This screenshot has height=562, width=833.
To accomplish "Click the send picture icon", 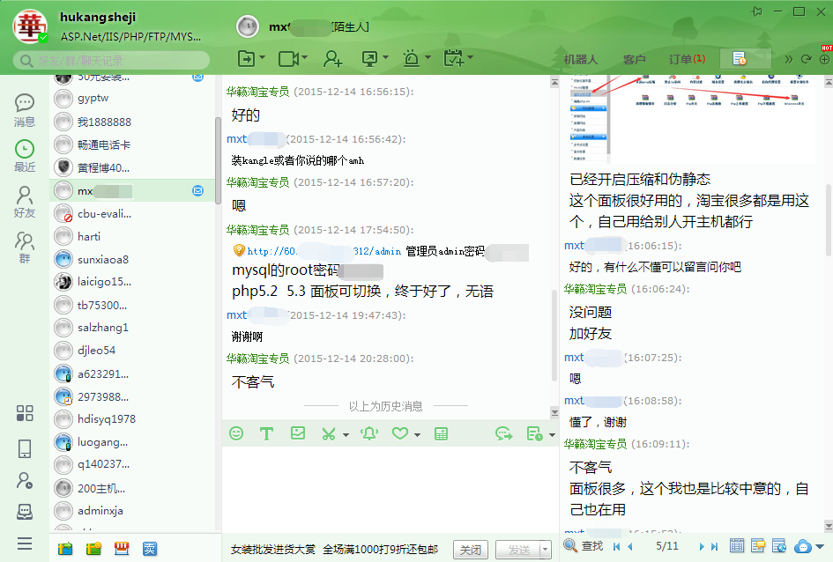I will click(x=298, y=433).
